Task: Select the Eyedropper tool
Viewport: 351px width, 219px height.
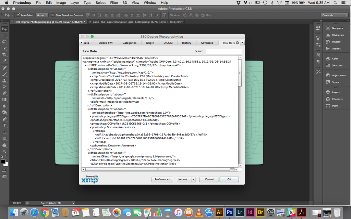Action: tap(5, 61)
